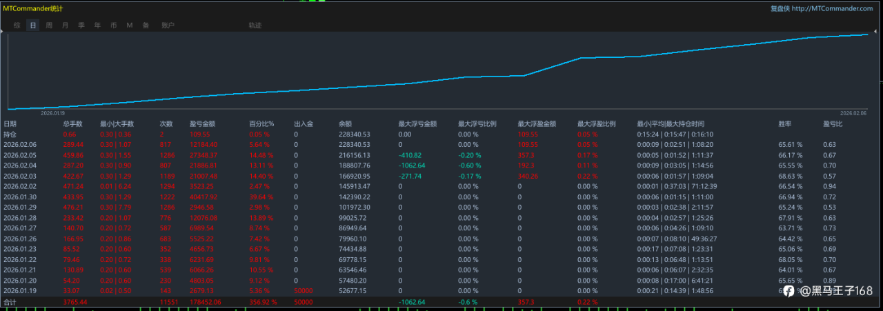The image size is (883, 311).
Task: Click the 百分比% column header
Action: (261, 123)
